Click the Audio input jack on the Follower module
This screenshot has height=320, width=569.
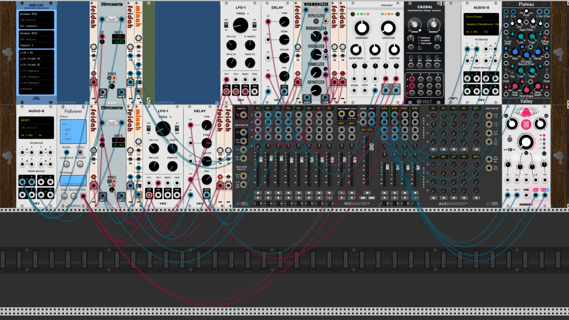(x=67, y=153)
